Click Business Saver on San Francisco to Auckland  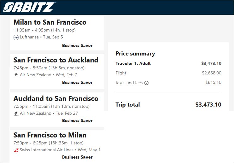coord(77,82)
